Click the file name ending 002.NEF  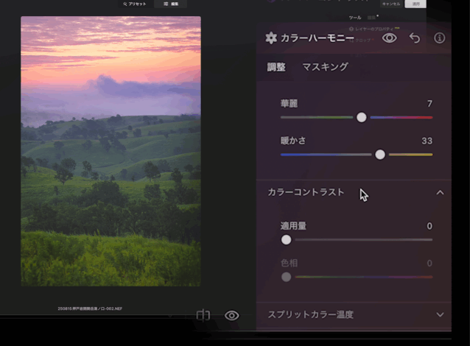(x=90, y=308)
